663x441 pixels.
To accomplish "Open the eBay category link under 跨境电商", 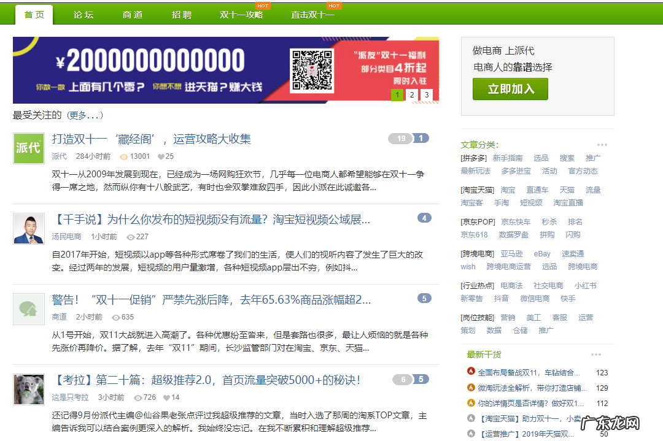I will [x=542, y=253].
